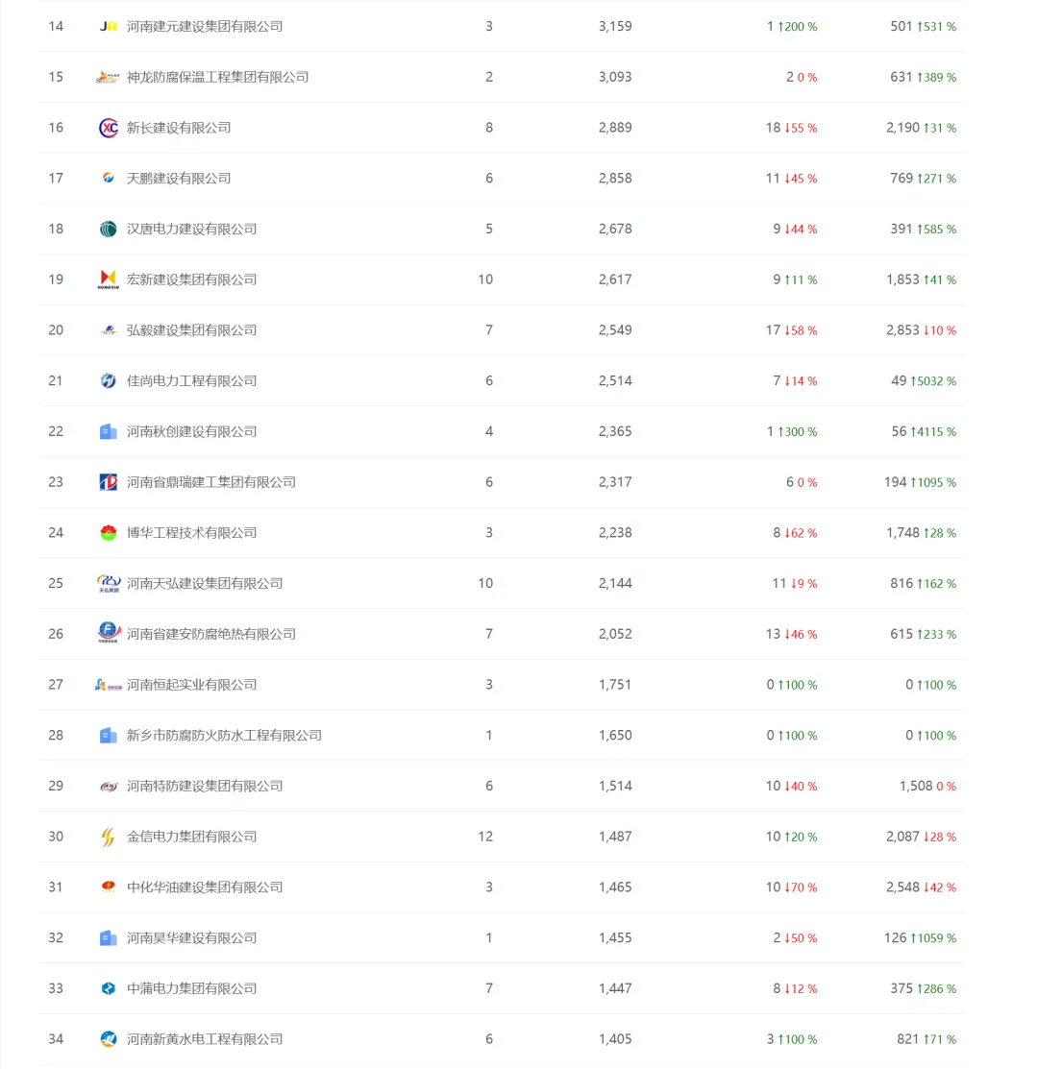The height and width of the screenshot is (1069, 1038).
Task: Click the value 2,853 in row 20
Action: tap(903, 330)
